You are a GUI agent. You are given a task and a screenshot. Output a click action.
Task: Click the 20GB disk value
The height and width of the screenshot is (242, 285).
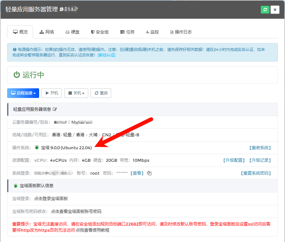coord(111,160)
